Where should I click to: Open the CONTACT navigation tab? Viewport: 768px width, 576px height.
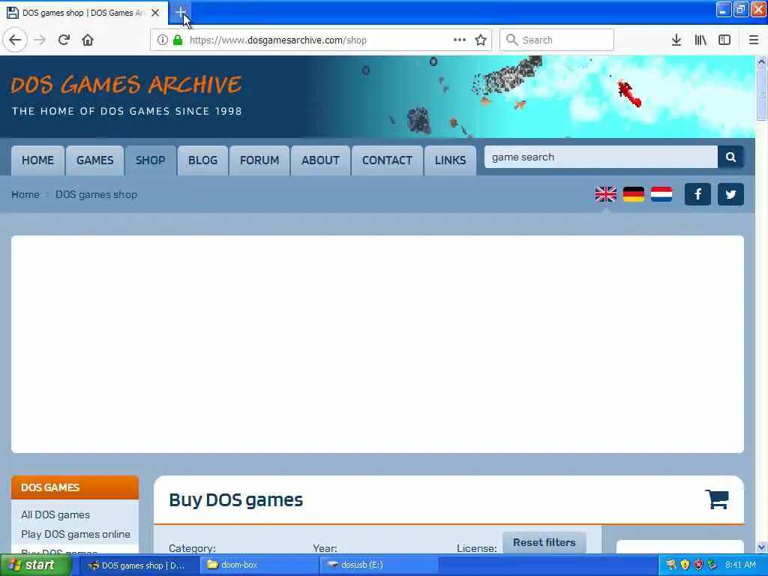387,160
